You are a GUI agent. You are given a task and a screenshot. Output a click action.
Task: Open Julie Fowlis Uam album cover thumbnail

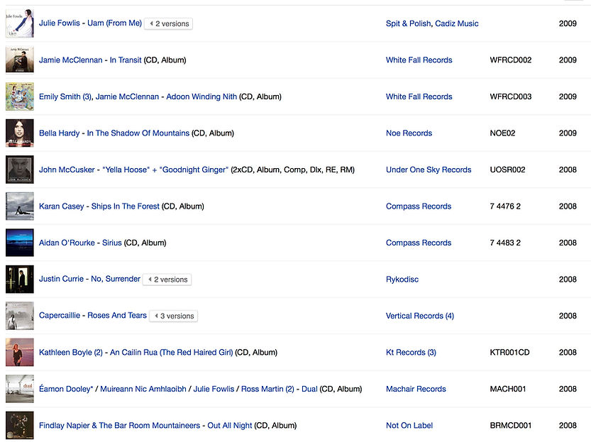click(x=19, y=23)
